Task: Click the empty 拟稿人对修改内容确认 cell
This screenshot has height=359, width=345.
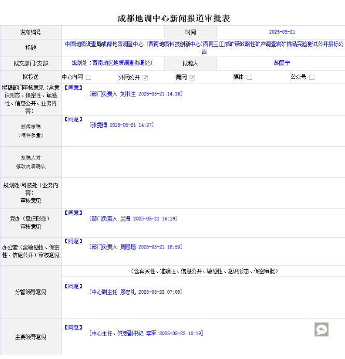Action: [x=203, y=162]
